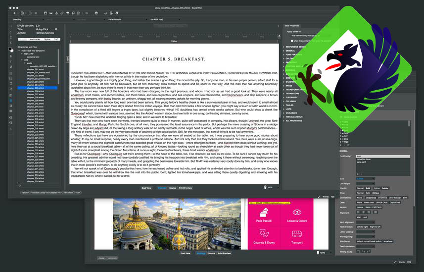The height and width of the screenshot is (272, 424).
Task: Toggle Underlined in Decorations row
Action: [371, 198]
